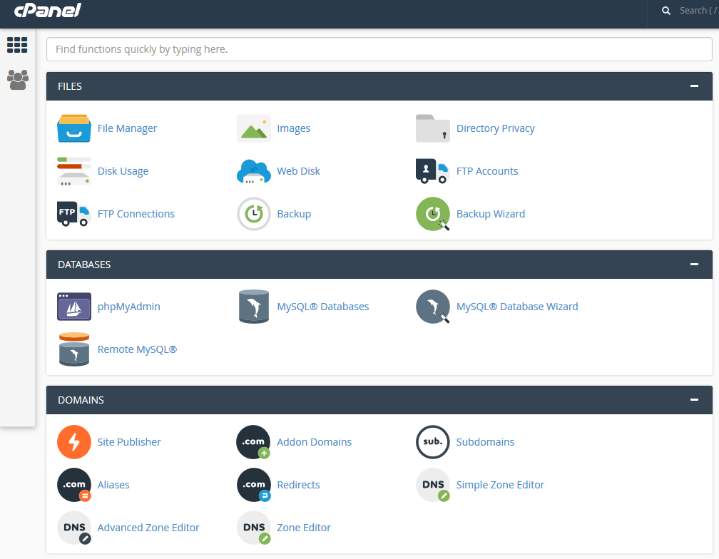Screen dimensions: 719x559
Task: Collapse the DOMAINS section
Action: [x=694, y=400]
